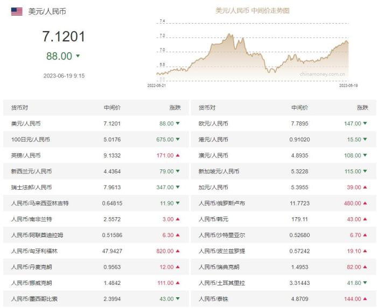Click red up arrow in 人民币/匈牙利福林 row

tap(178, 251)
